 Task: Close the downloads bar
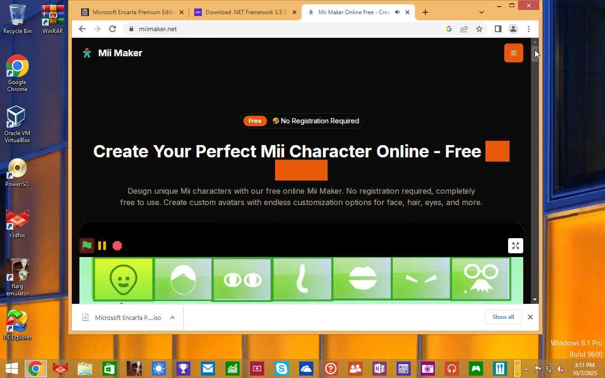pyautogui.click(x=530, y=317)
